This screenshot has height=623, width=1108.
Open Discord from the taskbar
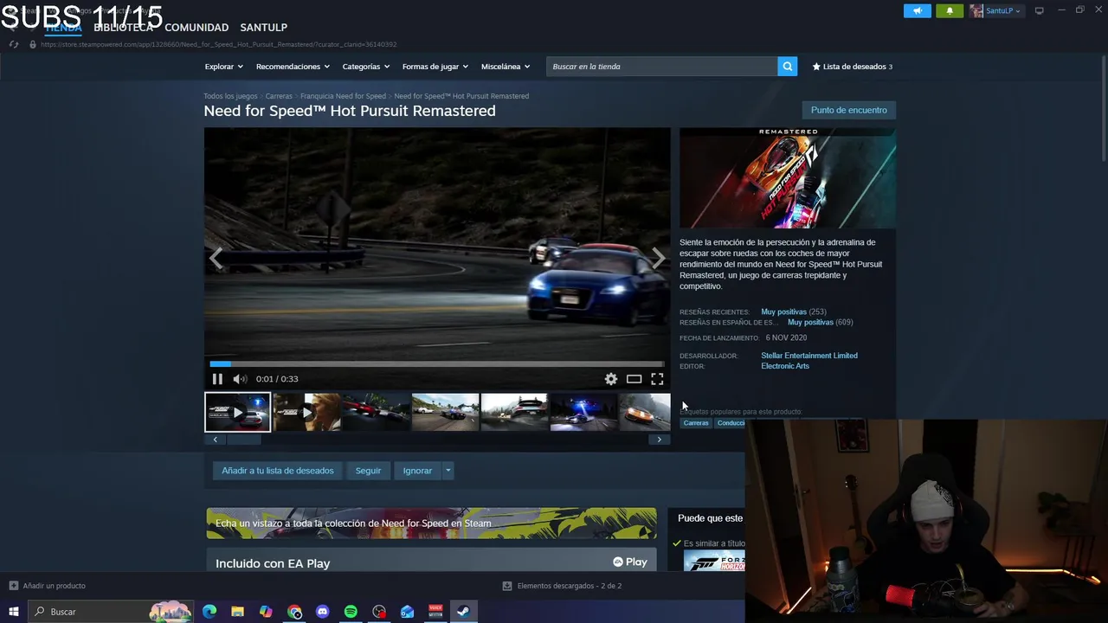pyautogui.click(x=323, y=612)
